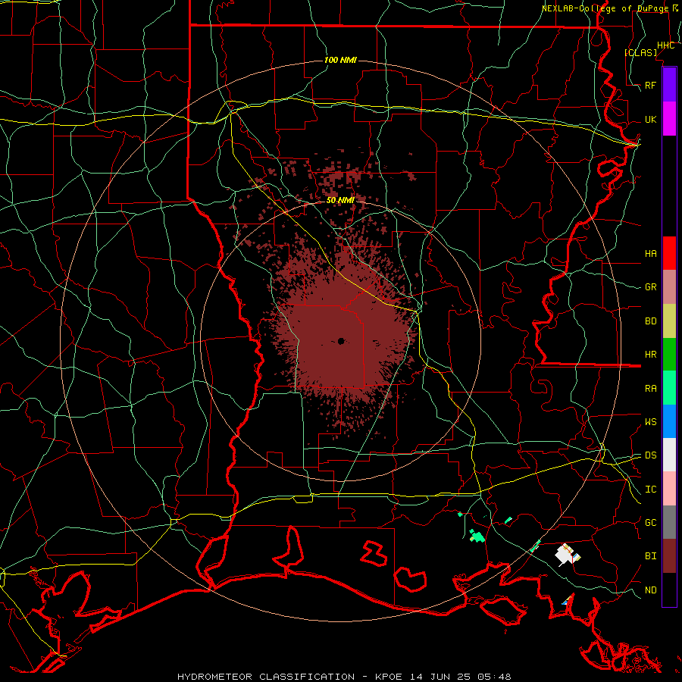The height and width of the screenshot is (682, 682).
Task: Click the NEXLAB-College of DuPage credit text
Action: tap(605, 8)
